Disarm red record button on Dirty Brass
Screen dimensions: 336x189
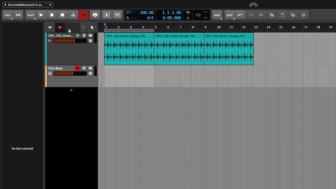click(x=78, y=68)
